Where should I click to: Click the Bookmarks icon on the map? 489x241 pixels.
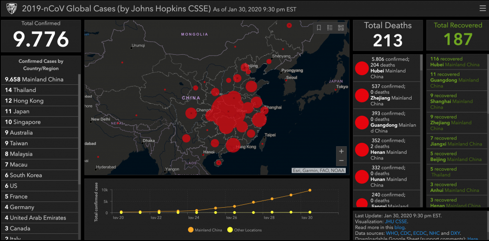[x=319, y=28]
